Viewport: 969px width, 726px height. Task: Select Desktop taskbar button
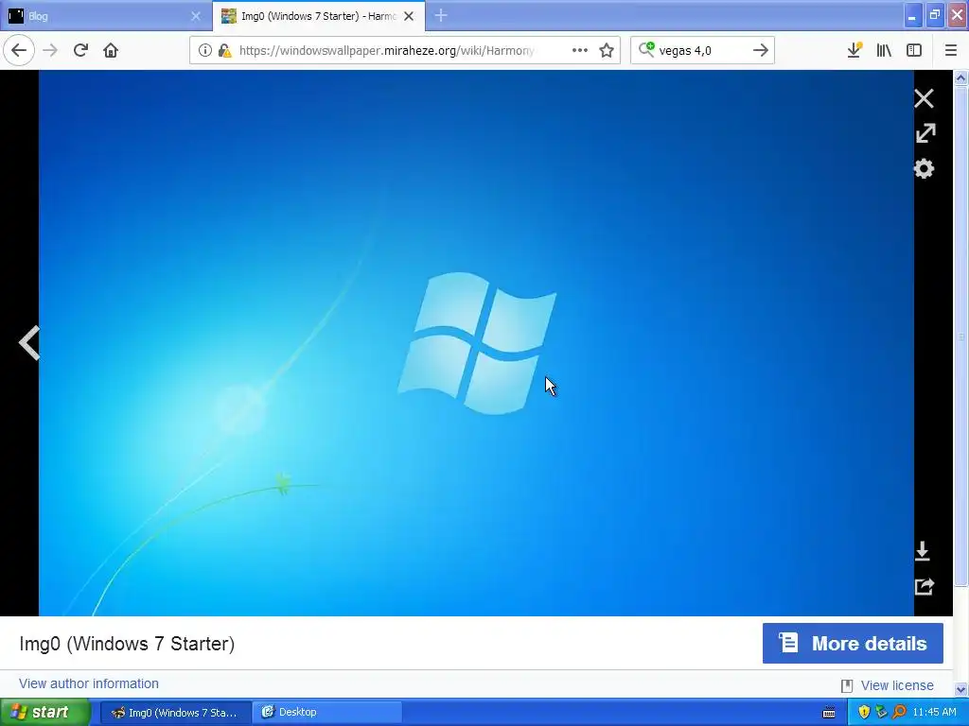[326, 713]
